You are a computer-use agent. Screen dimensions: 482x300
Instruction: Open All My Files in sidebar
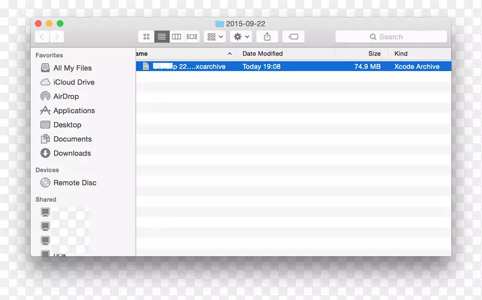tap(72, 68)
